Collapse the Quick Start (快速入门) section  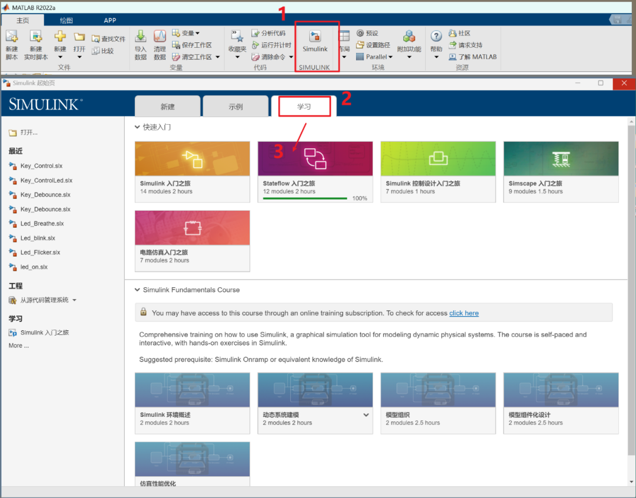137,127
